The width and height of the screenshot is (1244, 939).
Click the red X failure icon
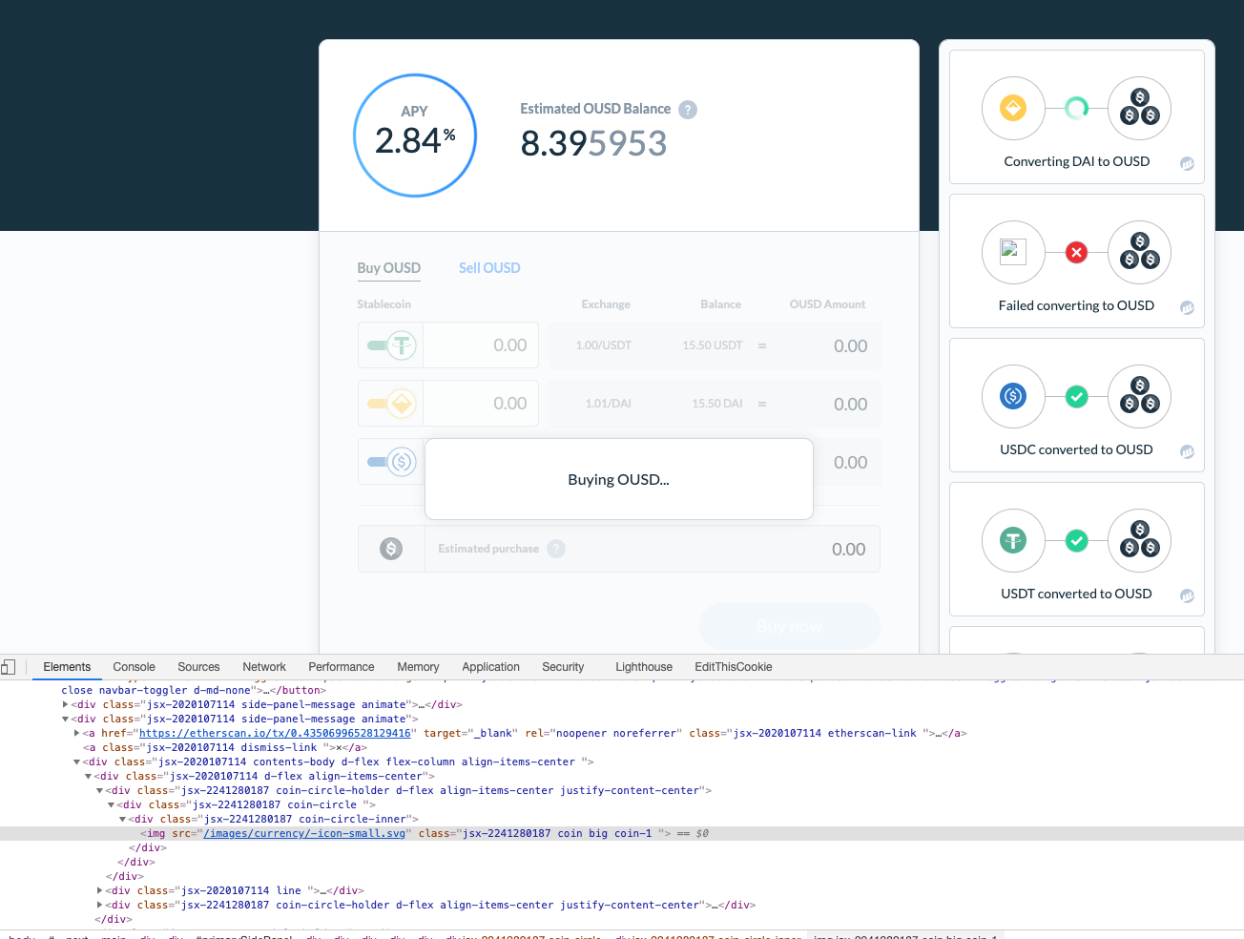pyautogui.click(x=1076, y=253)
